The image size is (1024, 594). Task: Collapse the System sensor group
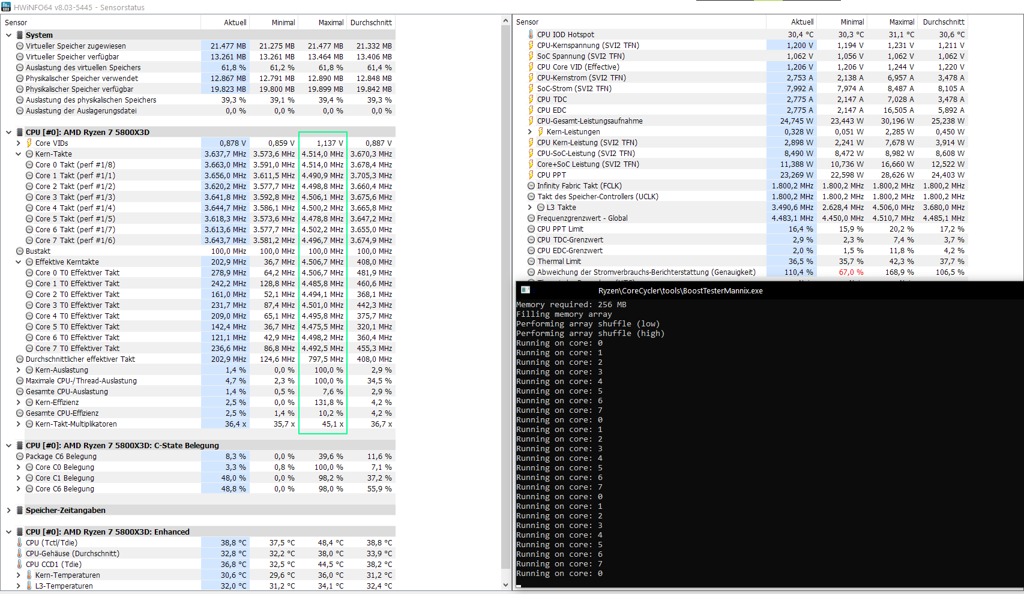pos(8,35)
